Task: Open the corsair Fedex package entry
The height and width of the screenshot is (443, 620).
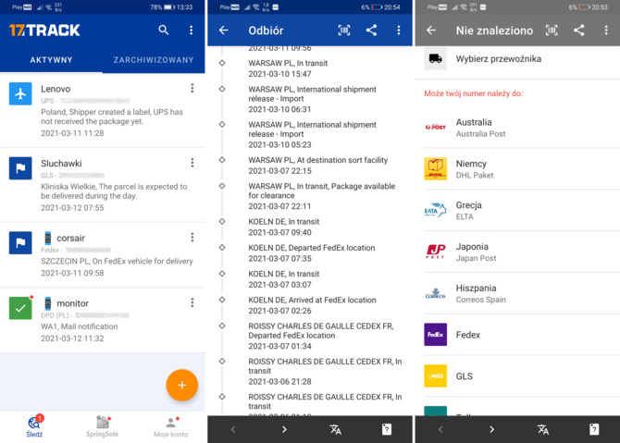Action: [x=103, y=255]
